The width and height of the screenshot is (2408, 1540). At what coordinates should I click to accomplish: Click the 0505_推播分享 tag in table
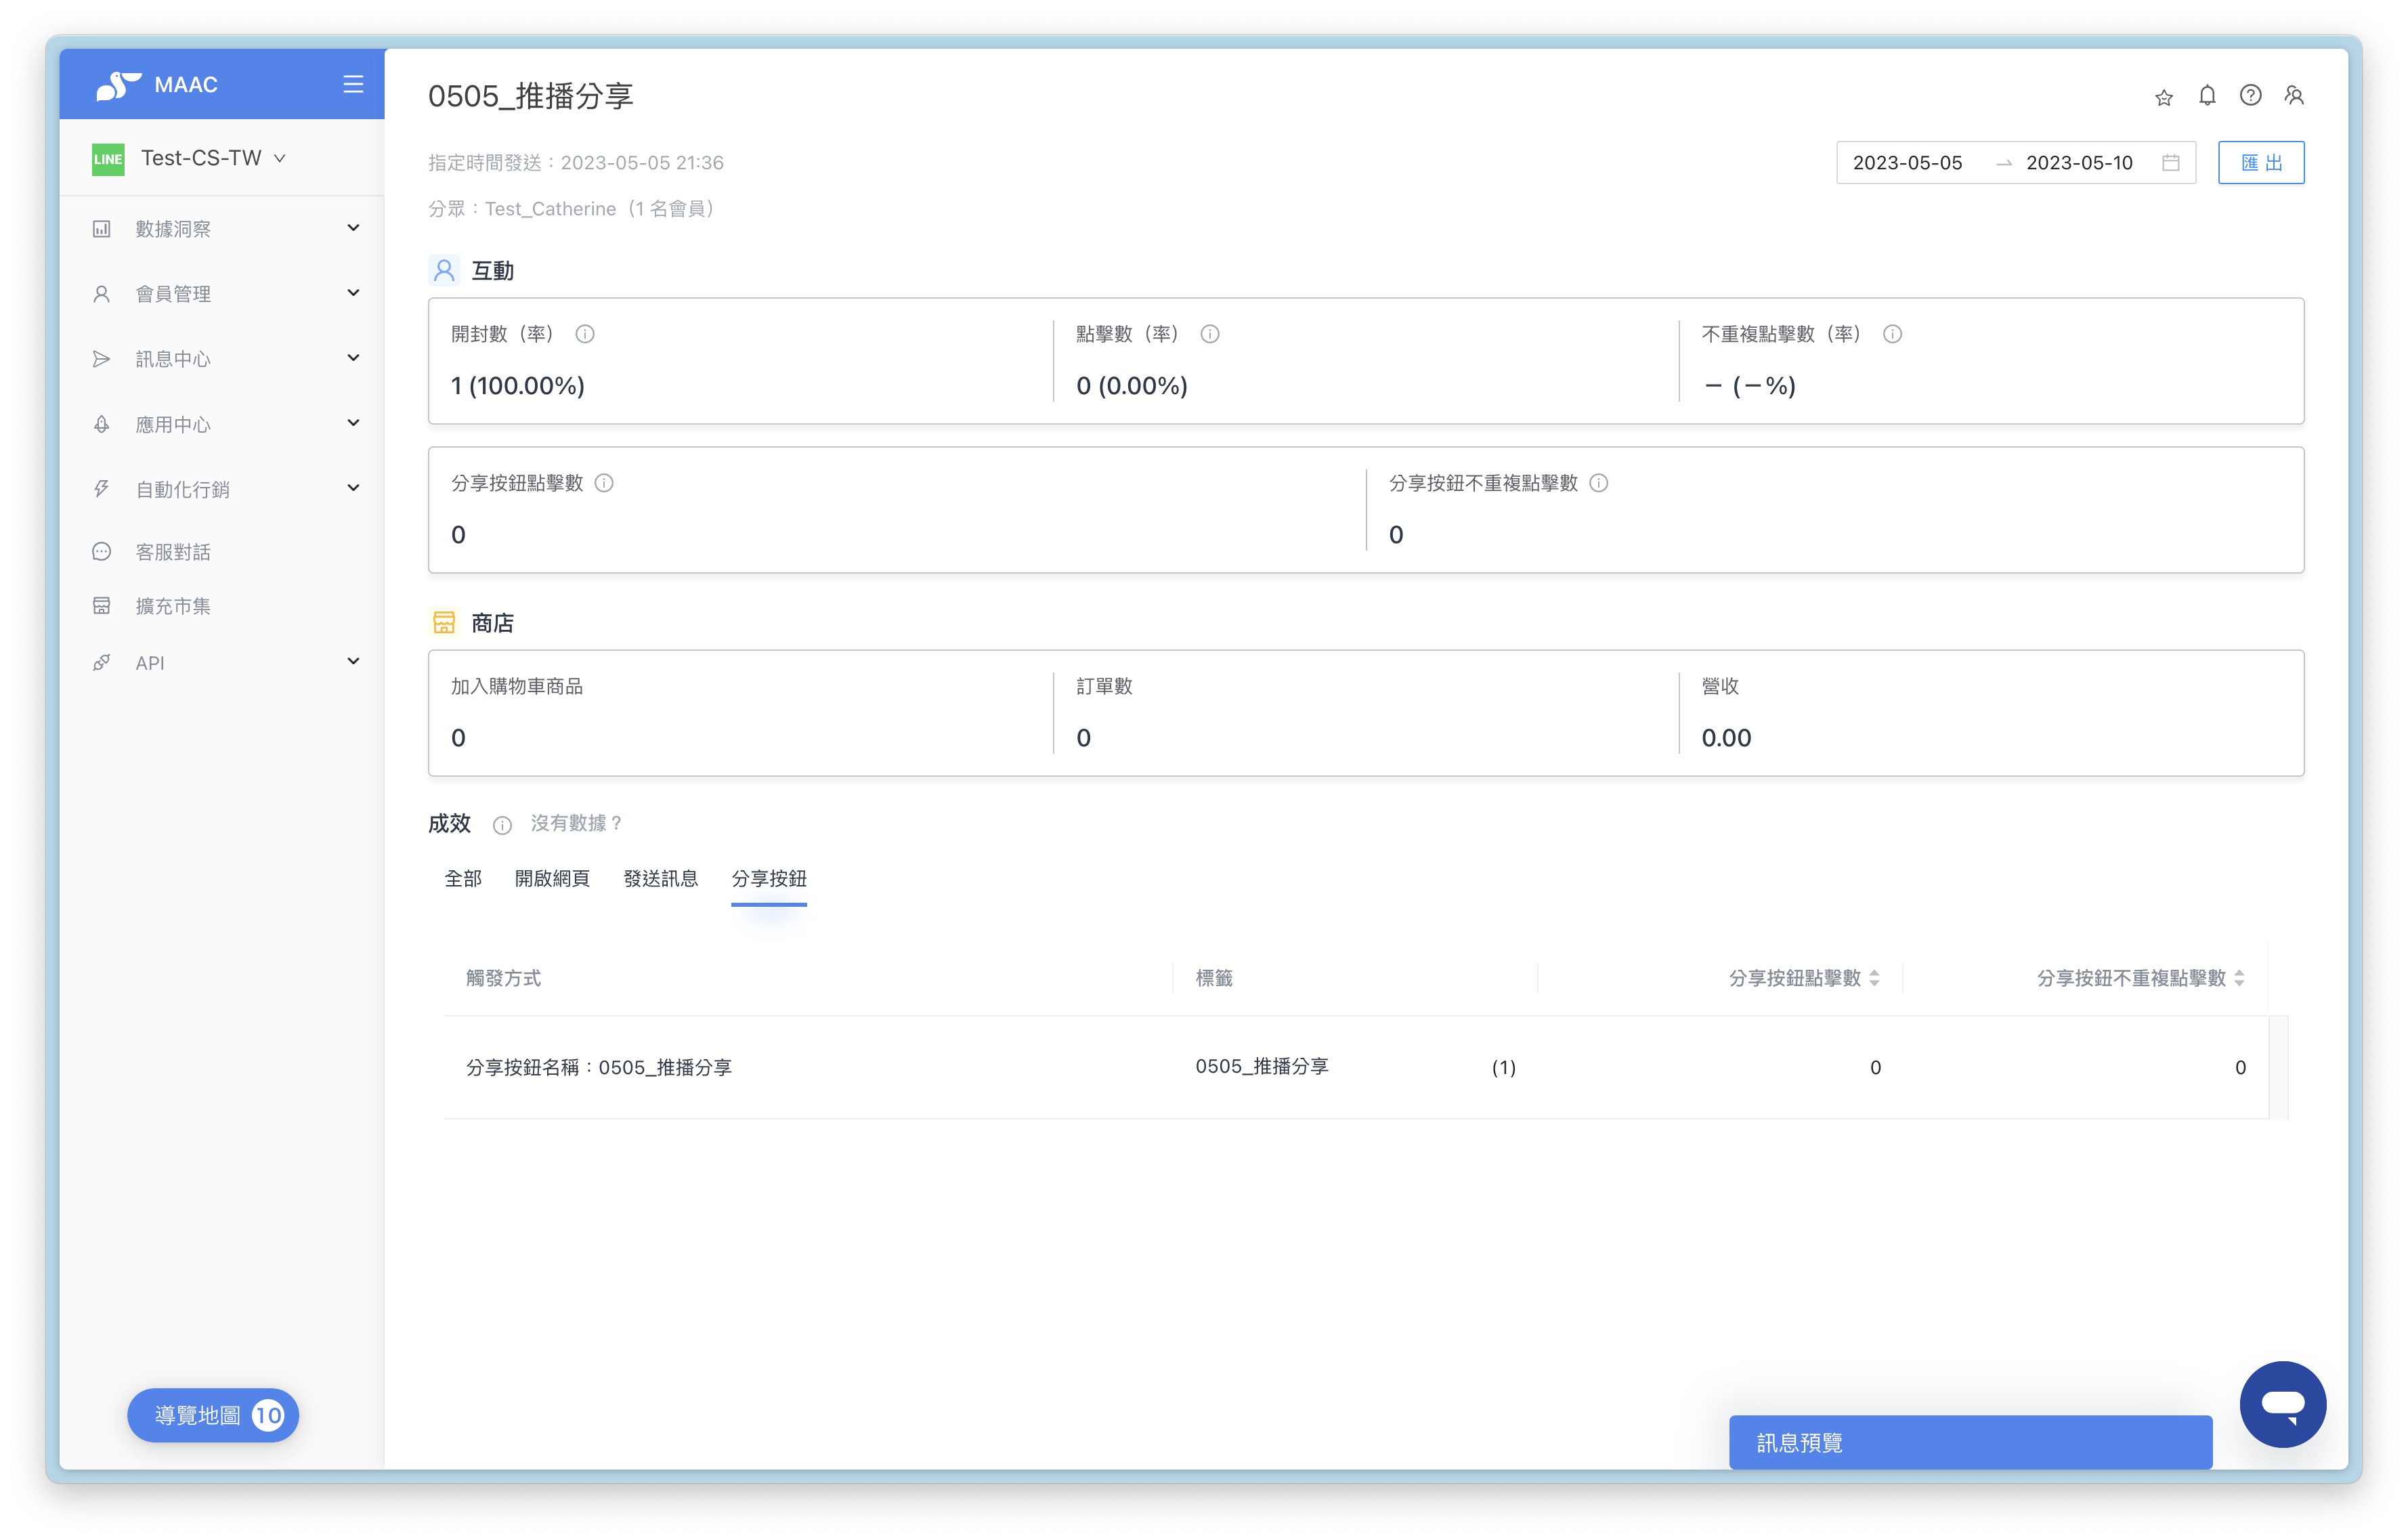1262,1067
